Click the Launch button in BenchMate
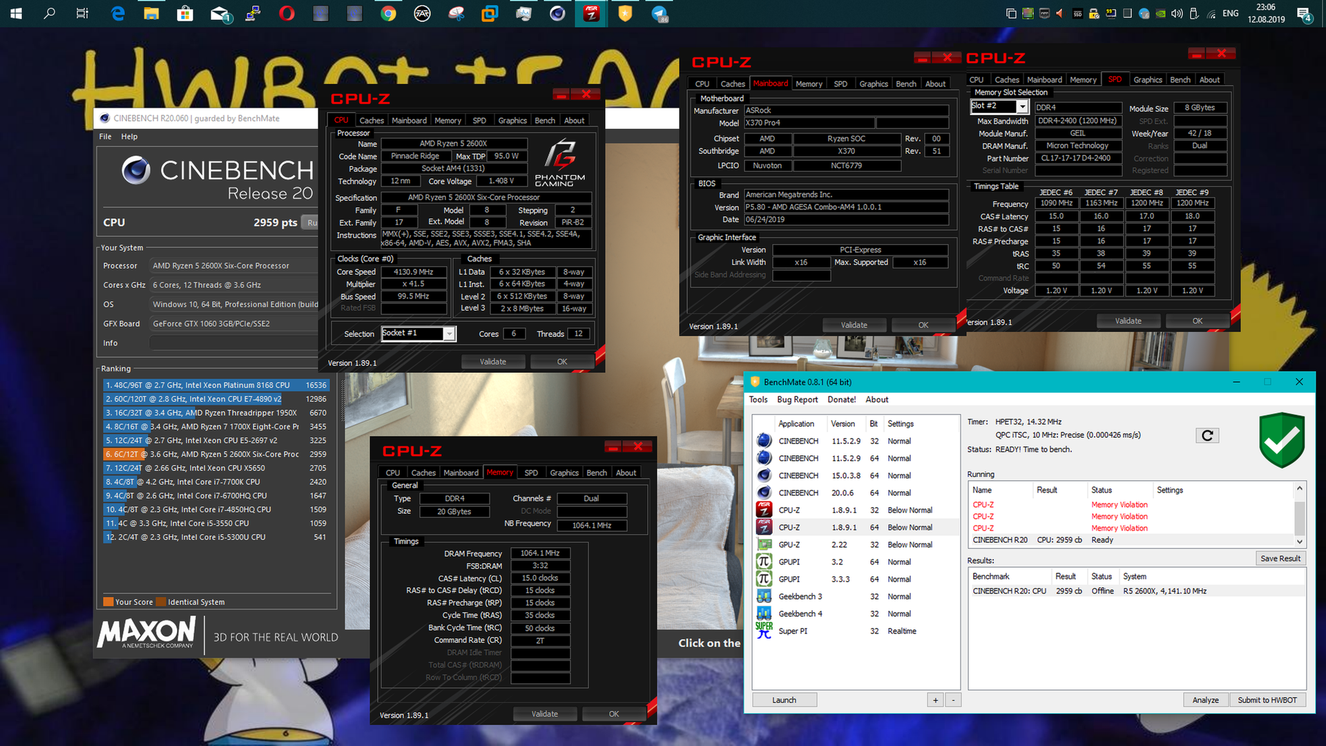 [x=784, y=700]
